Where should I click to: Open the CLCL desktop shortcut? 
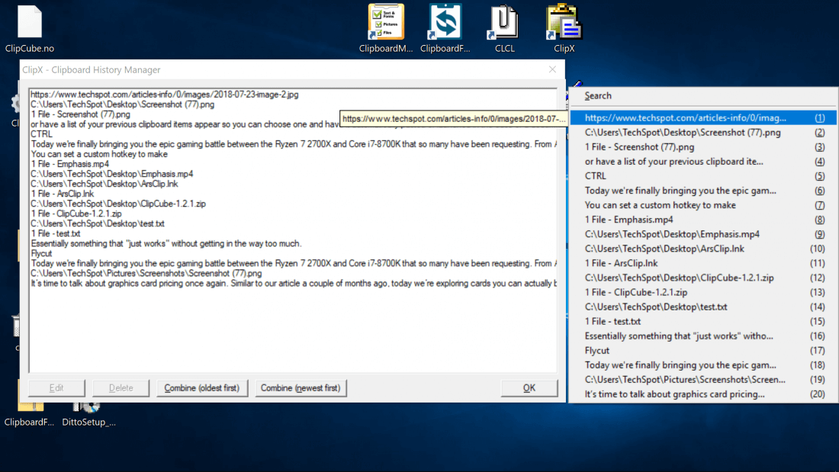pyautogui.click(x=505, y=29)
